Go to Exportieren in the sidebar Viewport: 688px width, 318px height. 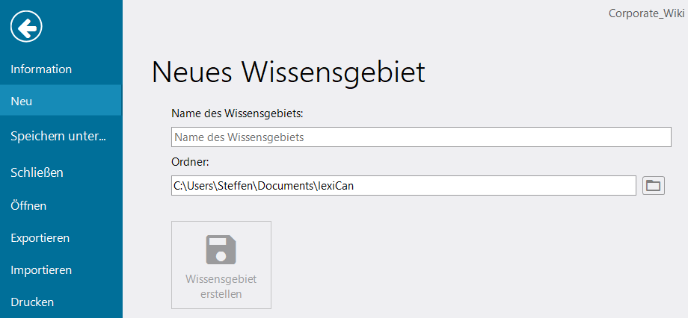point(40,238)
